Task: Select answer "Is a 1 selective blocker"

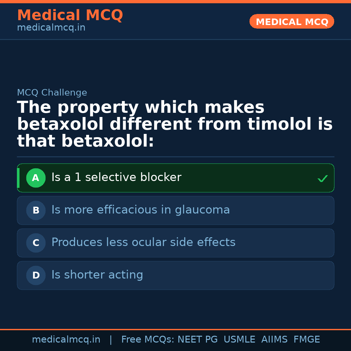Action: pos(116,177)
